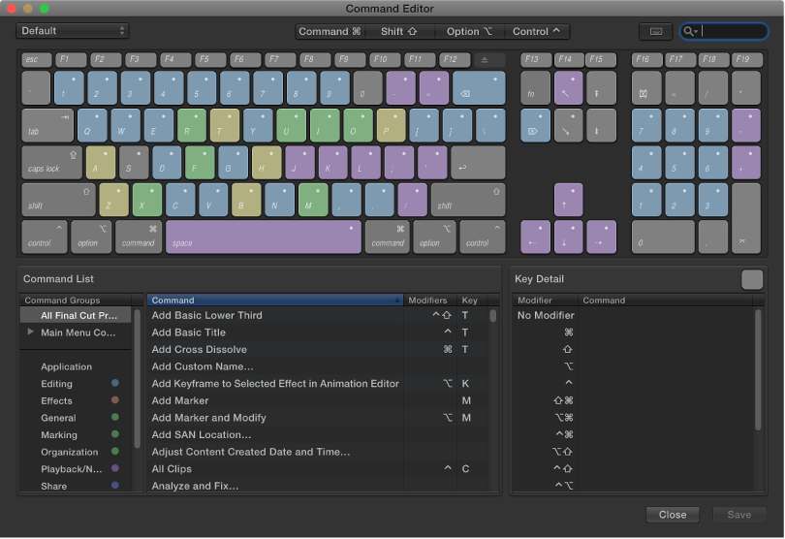Viewport: 785px width, 539px height.
Task: Expand the Main Menu Commands group
Action: (x=31, y=333)
